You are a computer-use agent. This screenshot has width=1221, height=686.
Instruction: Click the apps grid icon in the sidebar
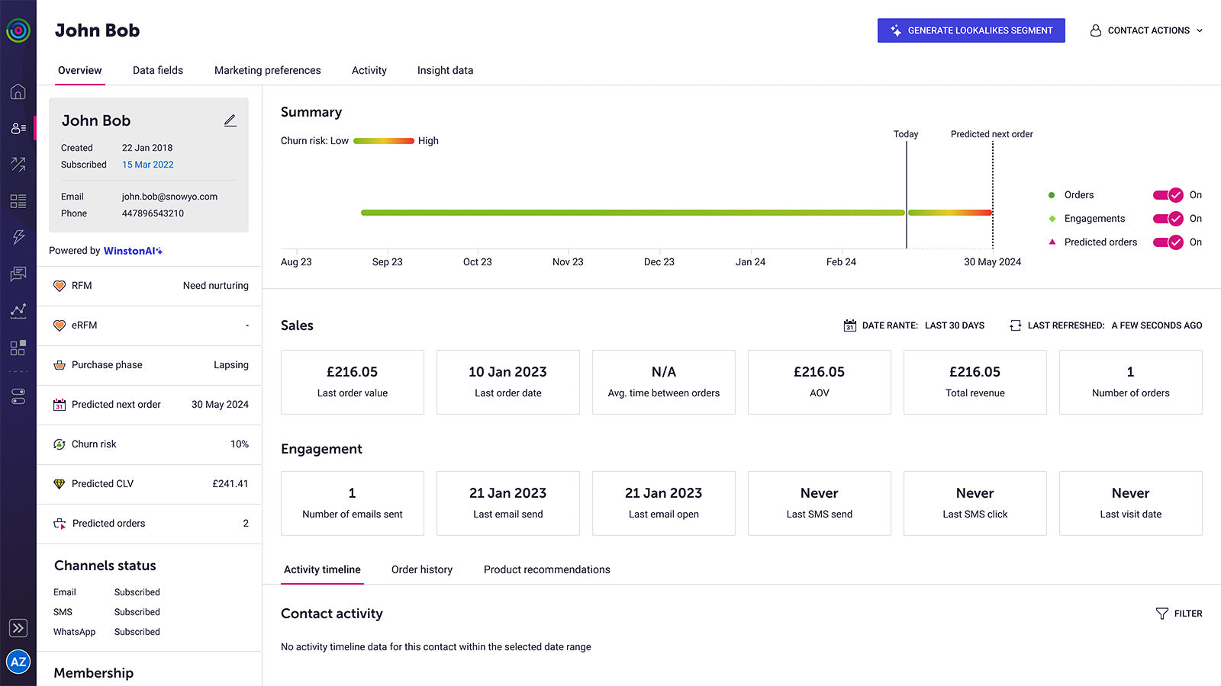[x=18, y=348]
